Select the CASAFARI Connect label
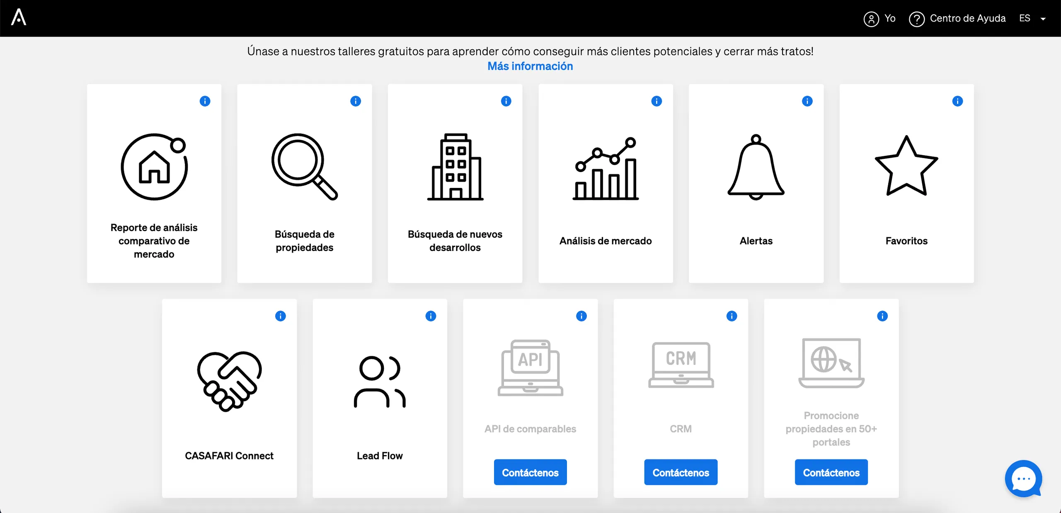1061x513 pixels. click(x=229, y=456)
